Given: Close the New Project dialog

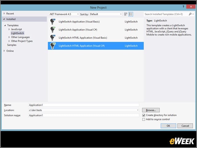Looking at the screenshot, I should [x=191, y=7].
